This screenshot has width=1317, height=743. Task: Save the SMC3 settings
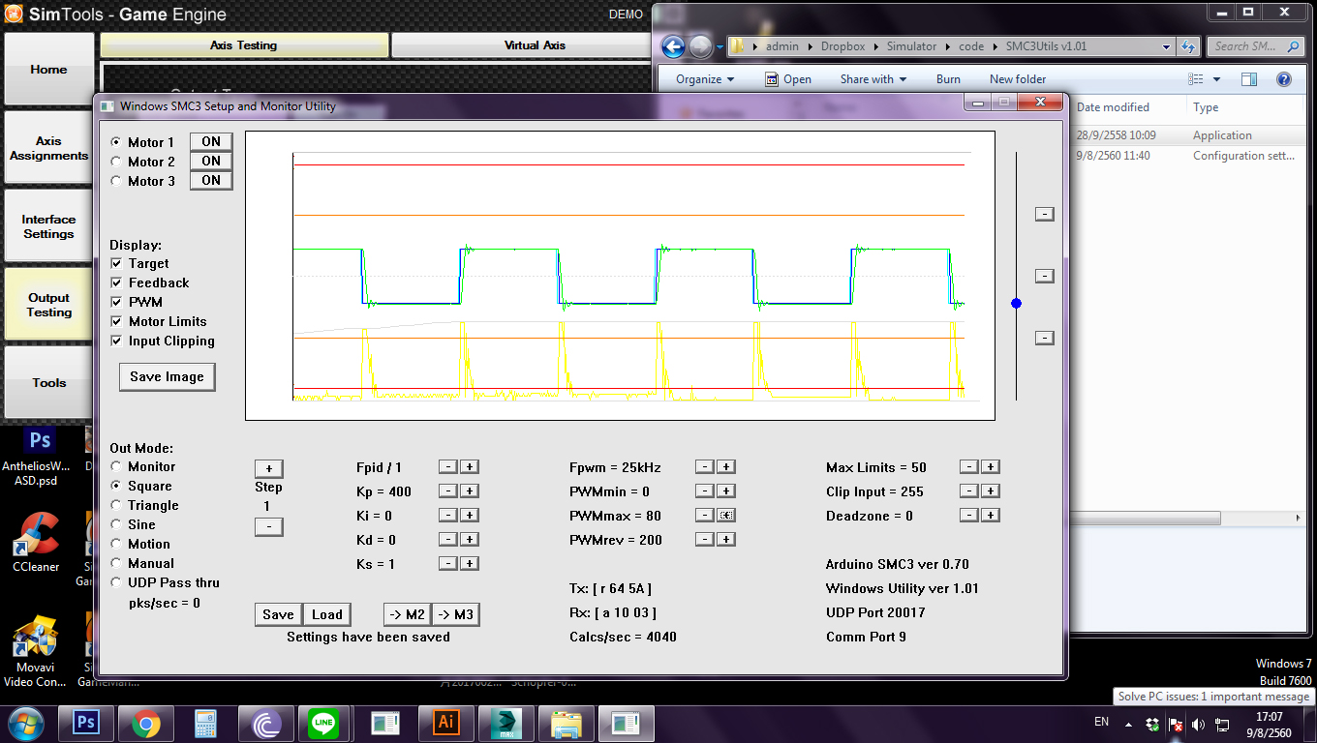click(x=278, y=614)
